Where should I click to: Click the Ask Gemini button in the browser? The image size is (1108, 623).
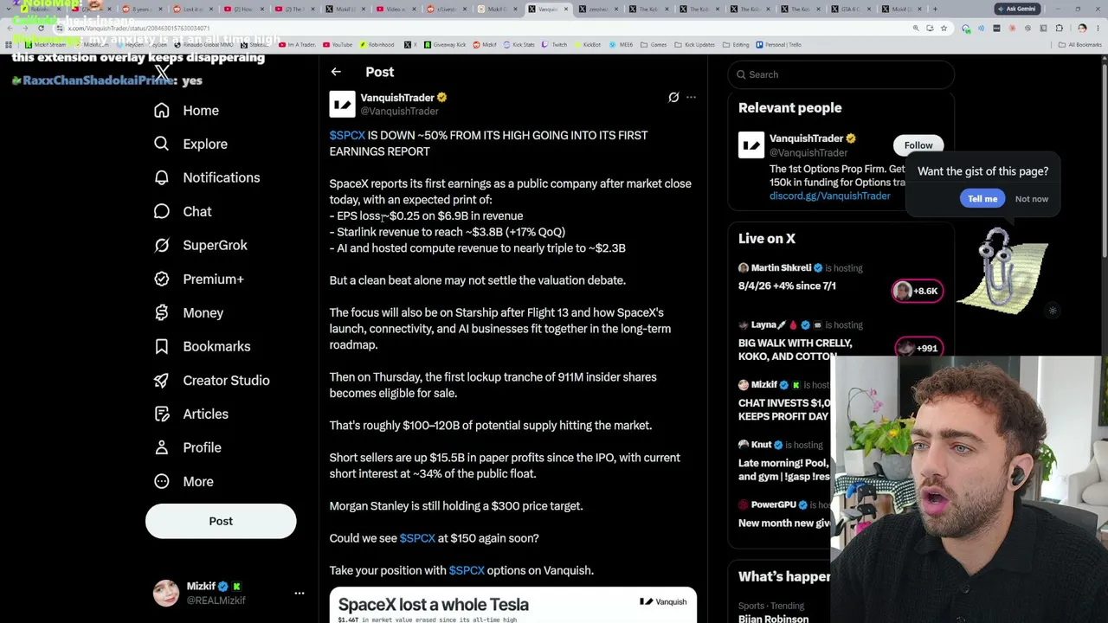tap(1015, 9)
